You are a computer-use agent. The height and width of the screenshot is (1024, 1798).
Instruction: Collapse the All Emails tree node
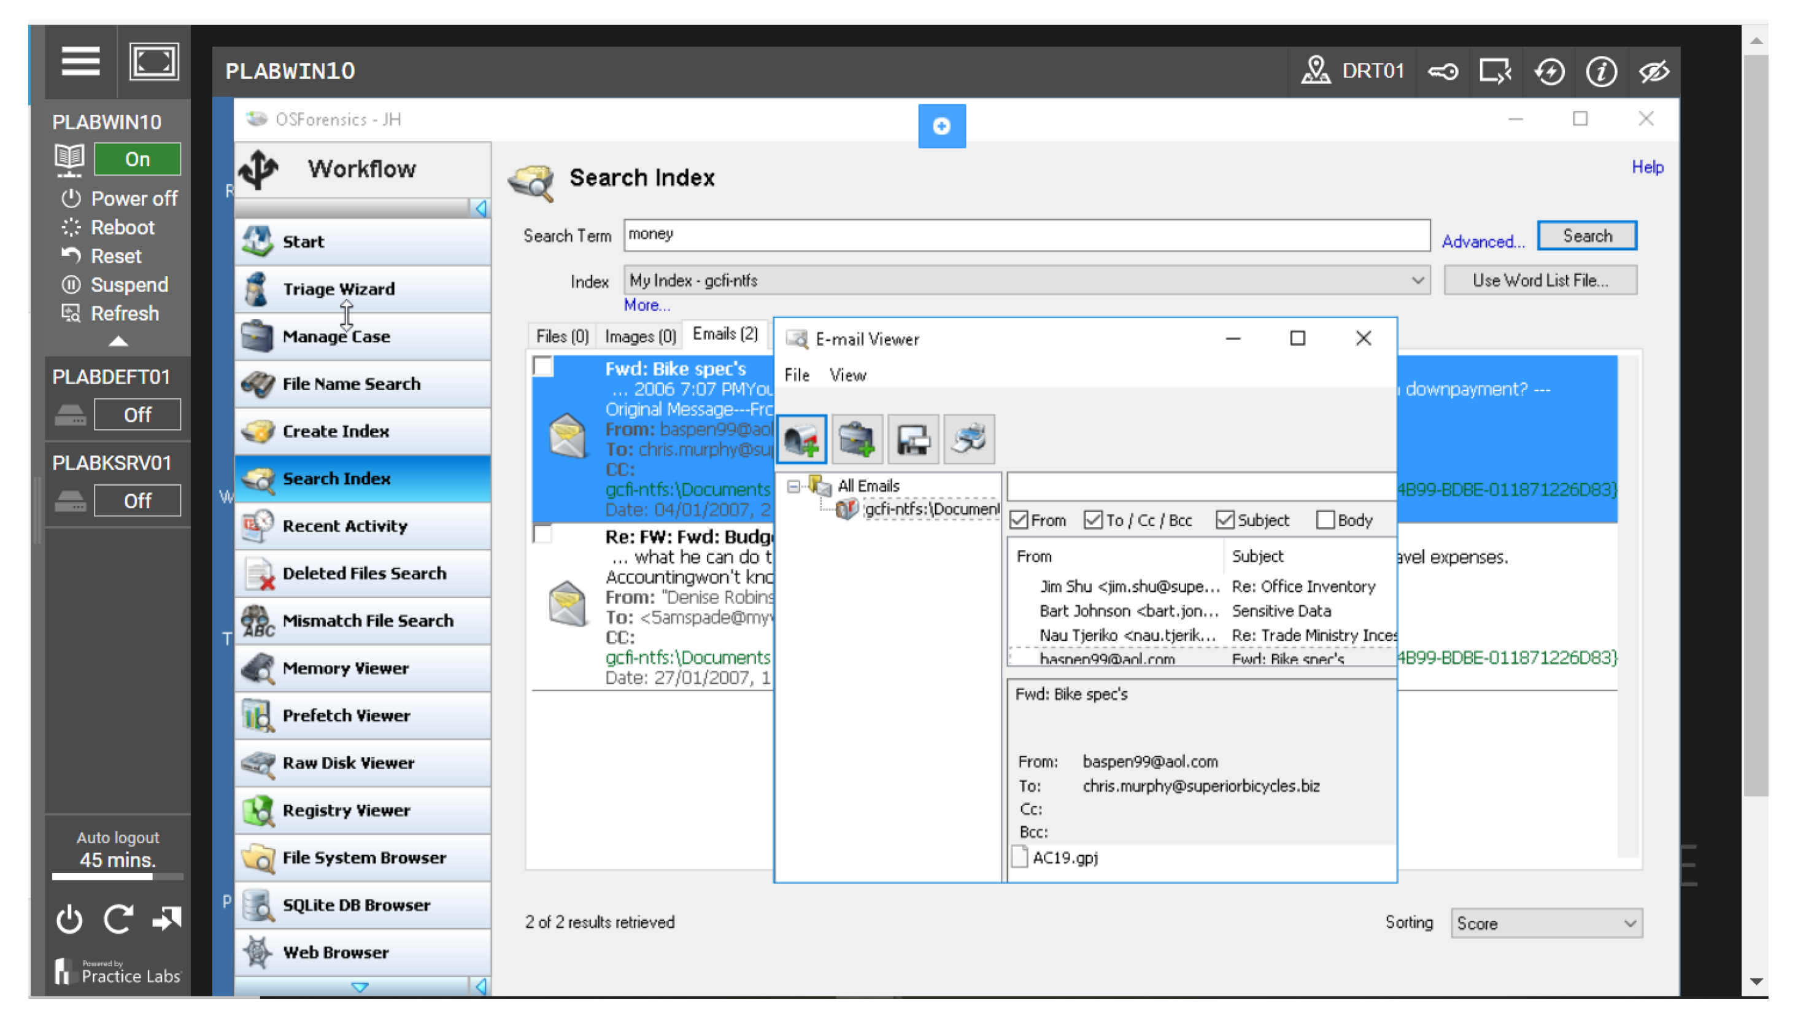pyautogui.click(x=793, y=486)
